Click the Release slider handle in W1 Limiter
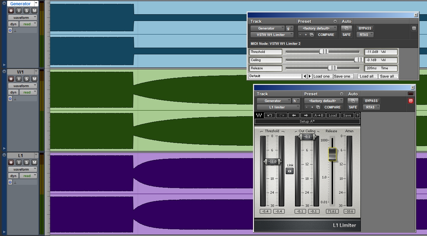The image size is (427, 236). point(332,68)
